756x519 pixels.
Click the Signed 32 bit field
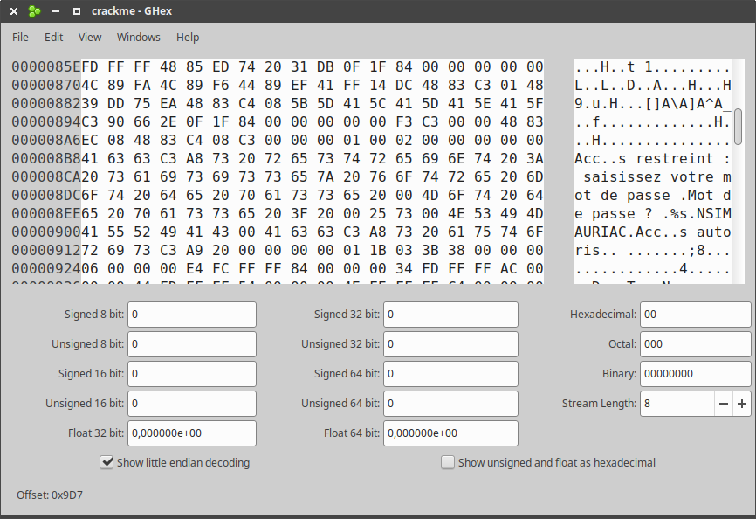(450, 315)
